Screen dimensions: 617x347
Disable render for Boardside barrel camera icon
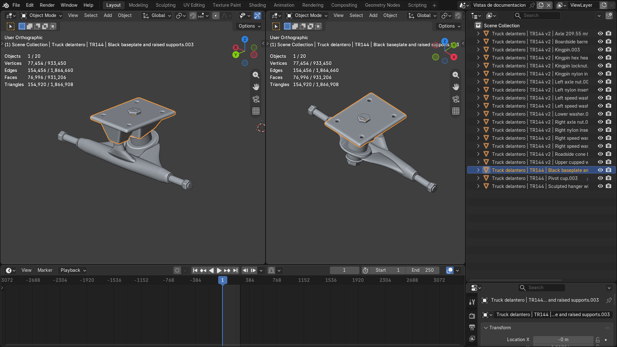(609, 41)
